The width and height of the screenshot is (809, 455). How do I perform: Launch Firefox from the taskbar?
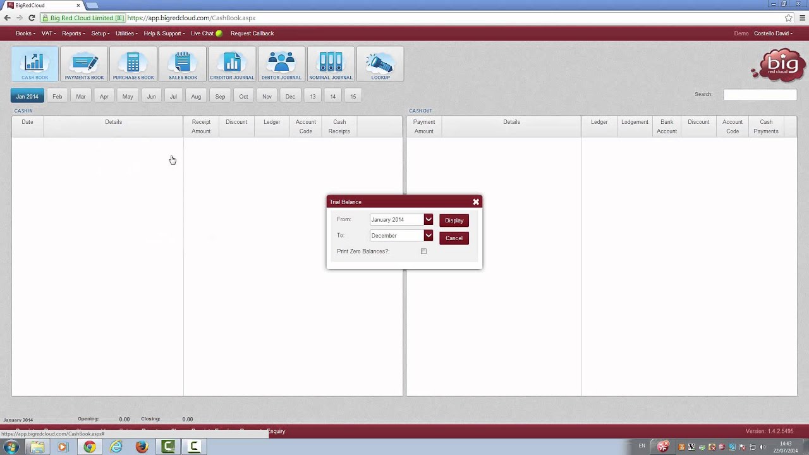point(142,447)
